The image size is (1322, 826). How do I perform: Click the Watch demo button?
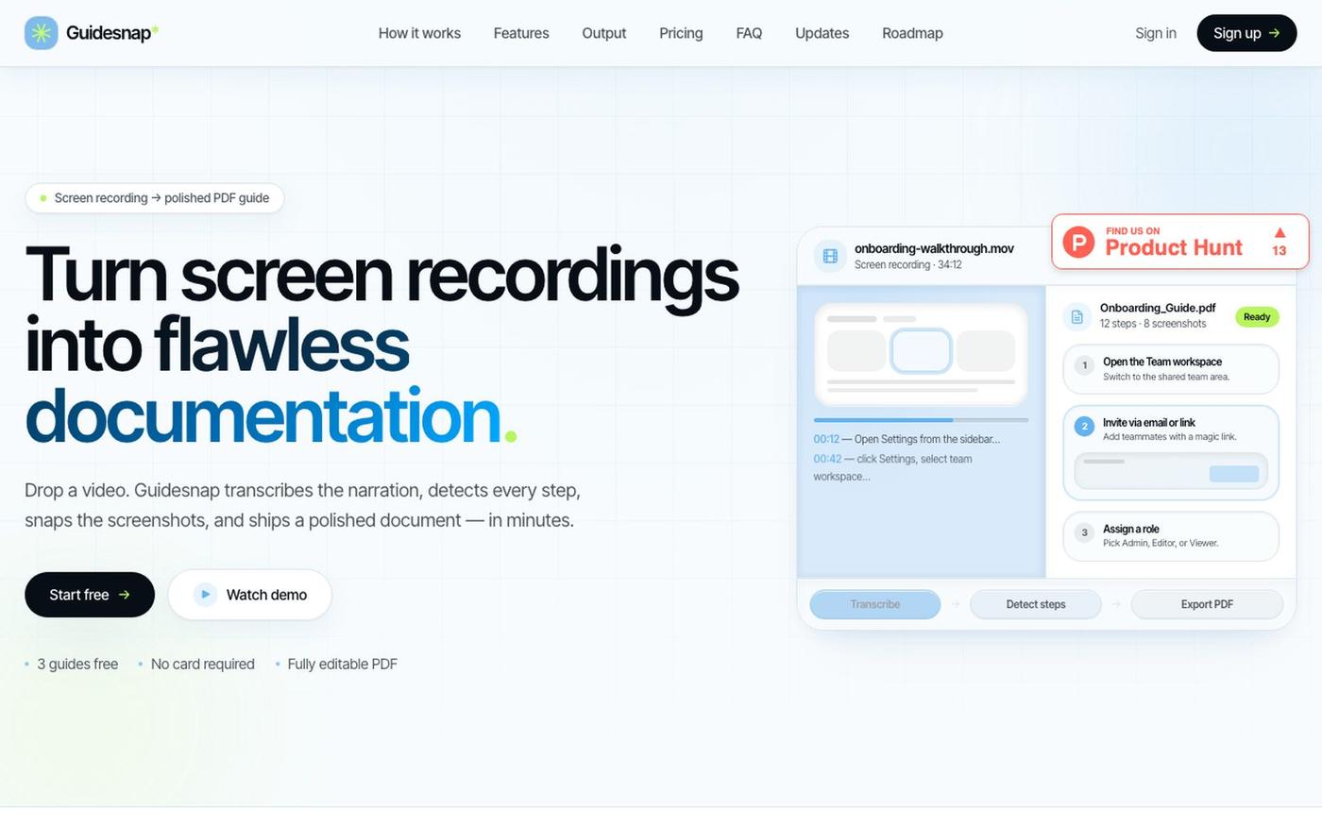click(250, 595)
